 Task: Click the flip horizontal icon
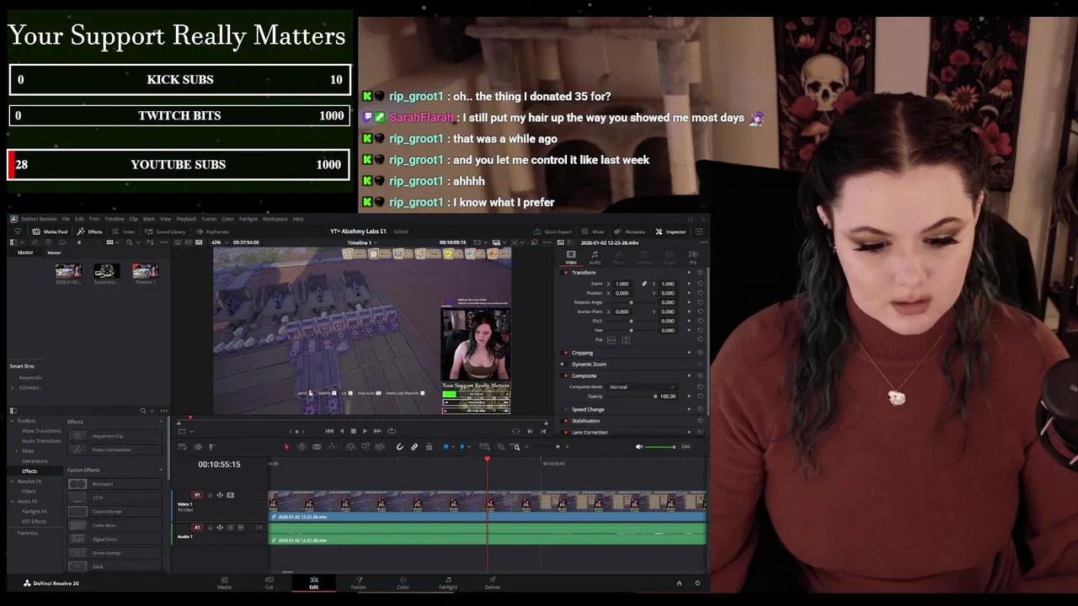click(611, 340)
